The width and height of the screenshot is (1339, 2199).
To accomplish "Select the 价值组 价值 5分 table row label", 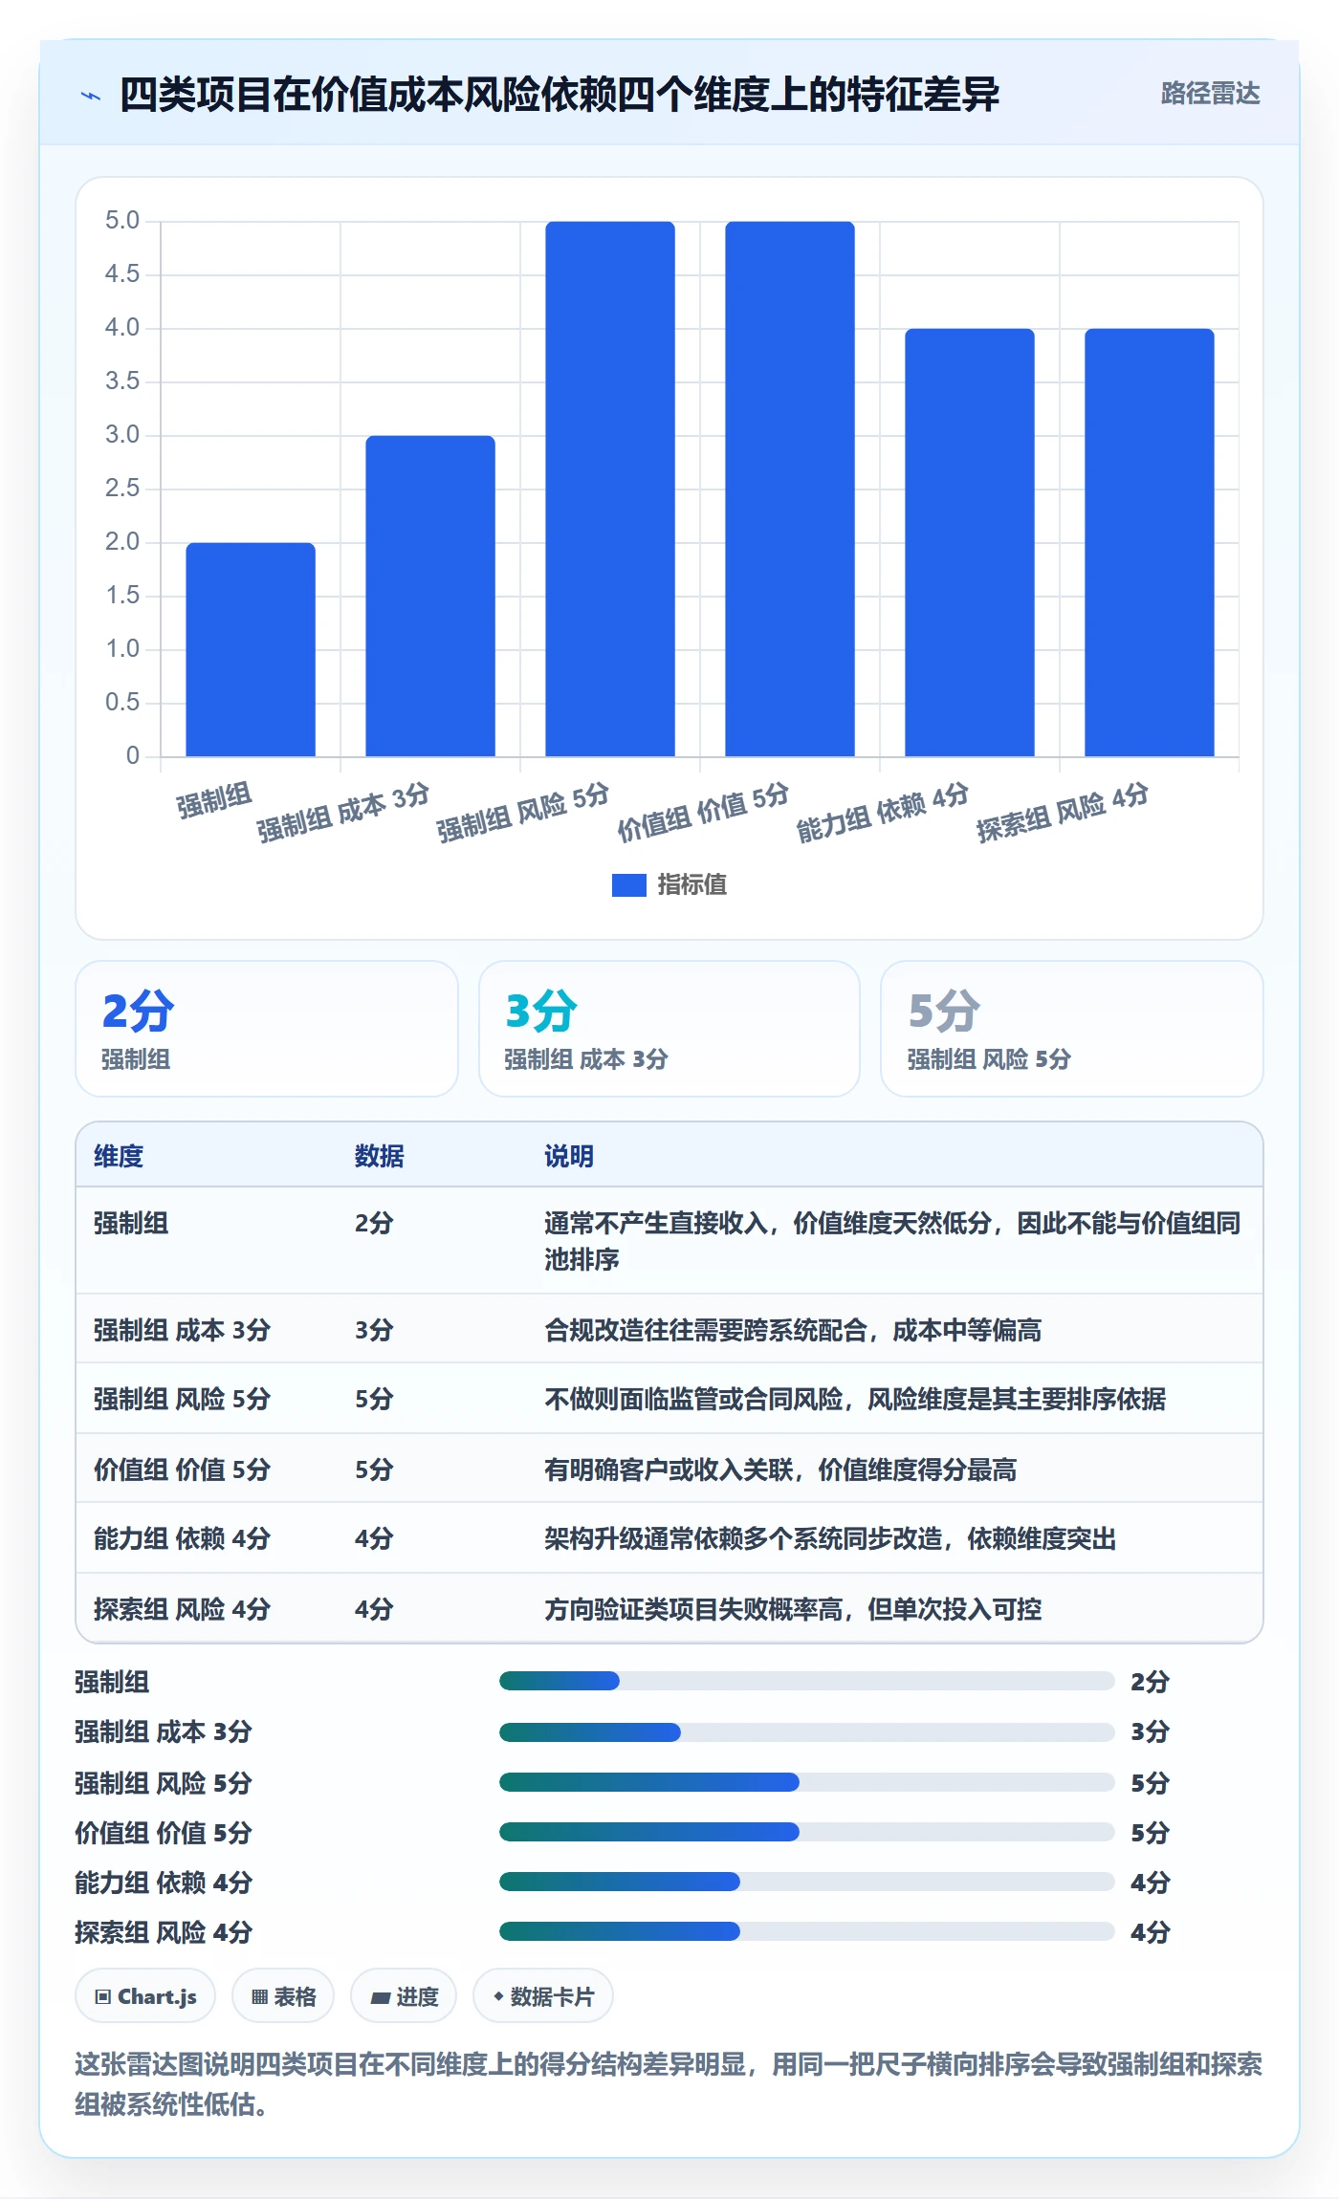I will [182, 1470].
